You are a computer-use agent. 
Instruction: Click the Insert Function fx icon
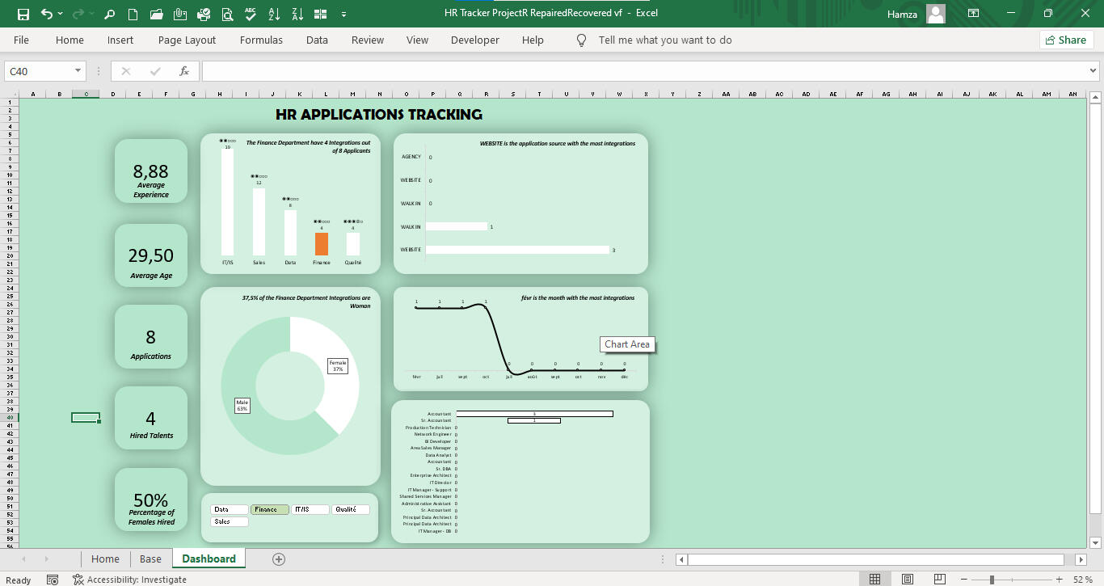coord(184,71)
